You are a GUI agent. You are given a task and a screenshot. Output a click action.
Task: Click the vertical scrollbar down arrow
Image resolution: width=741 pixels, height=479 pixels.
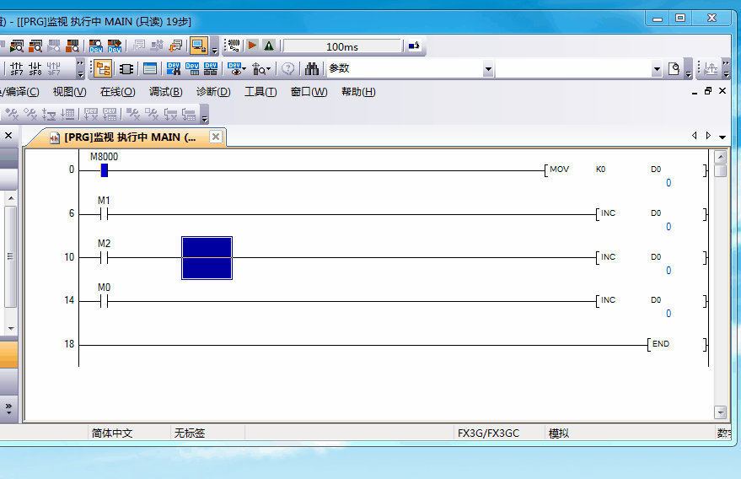pos(720,412)
